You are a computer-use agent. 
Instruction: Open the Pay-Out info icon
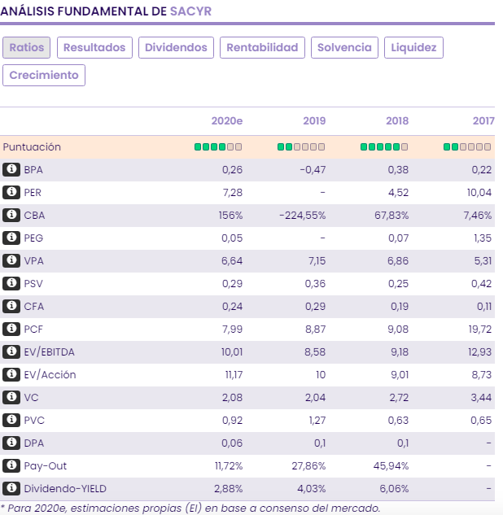11,466
